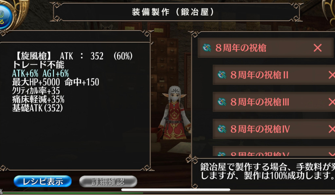Click the spear icon next to 8周年の祝槍IV

222,129
